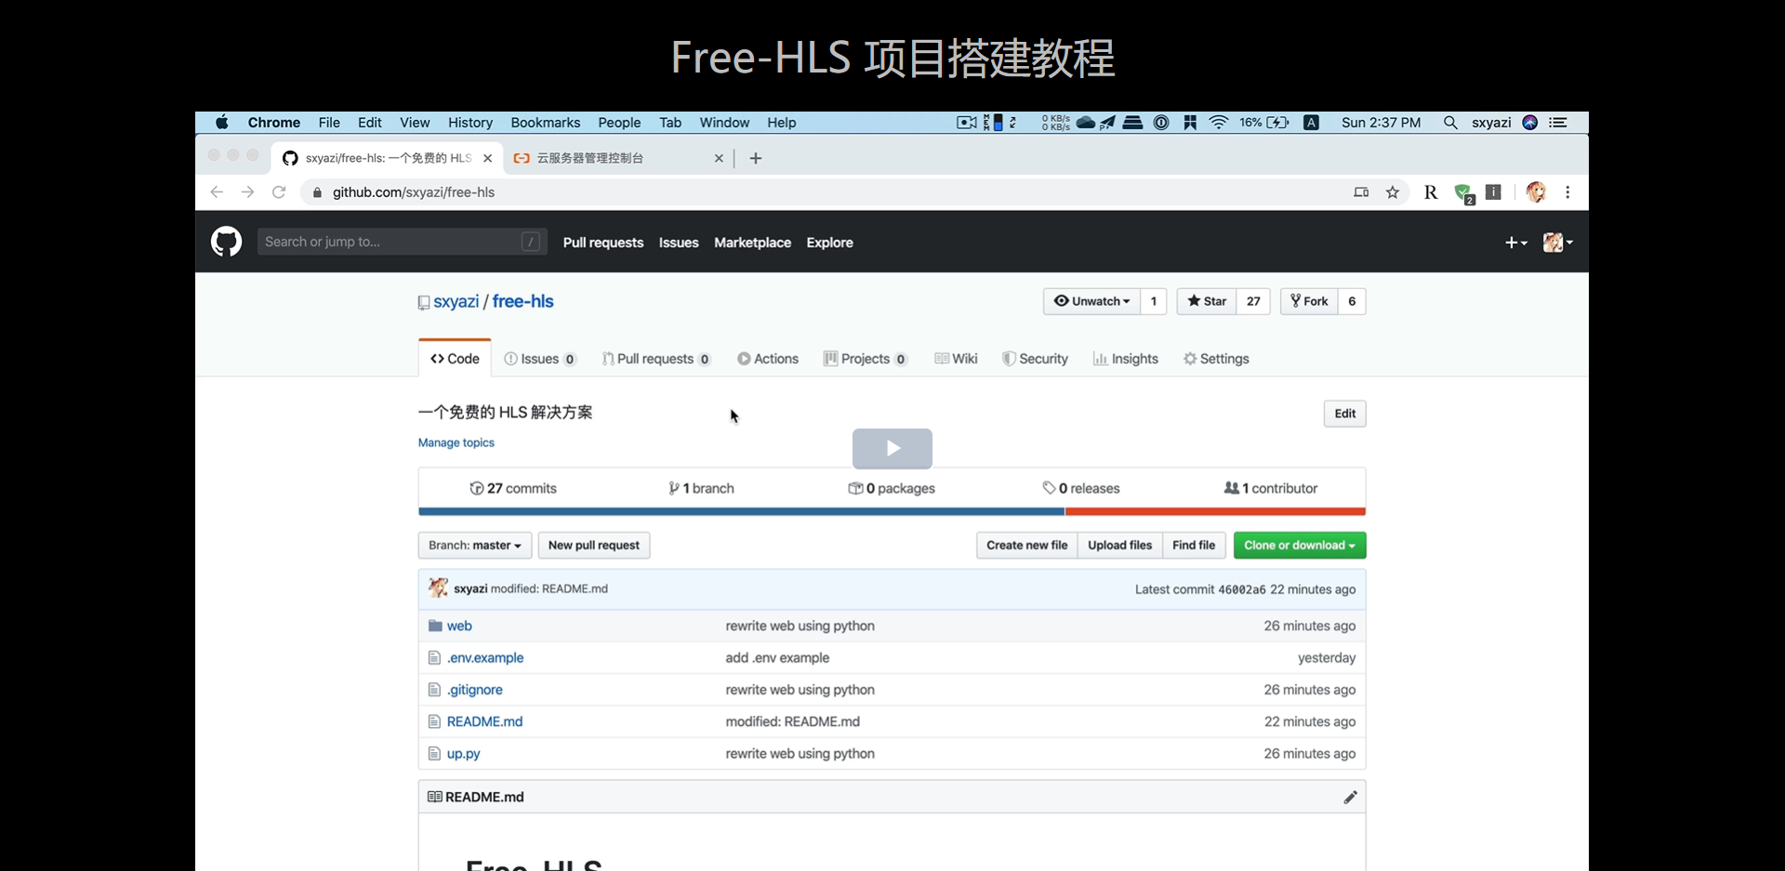This screenshot has height=871, width=1785.
Task: Click the R extension icon
Action: coord(1431,192)
